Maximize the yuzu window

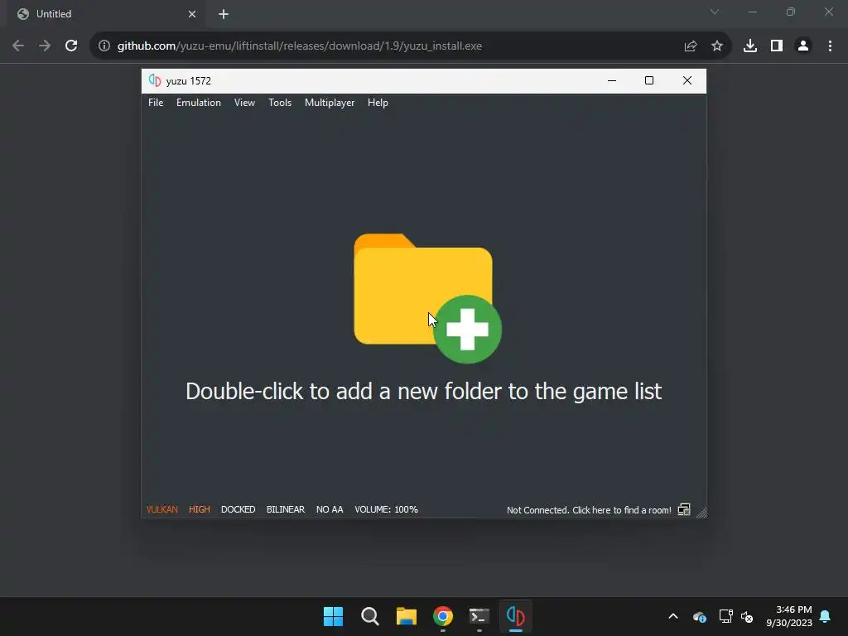tap(649, 80)
